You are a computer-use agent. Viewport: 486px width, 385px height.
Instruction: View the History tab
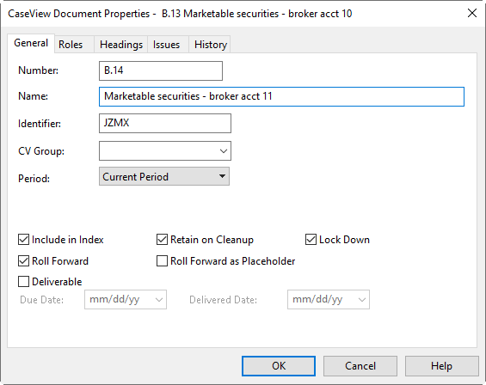(211, 45)
